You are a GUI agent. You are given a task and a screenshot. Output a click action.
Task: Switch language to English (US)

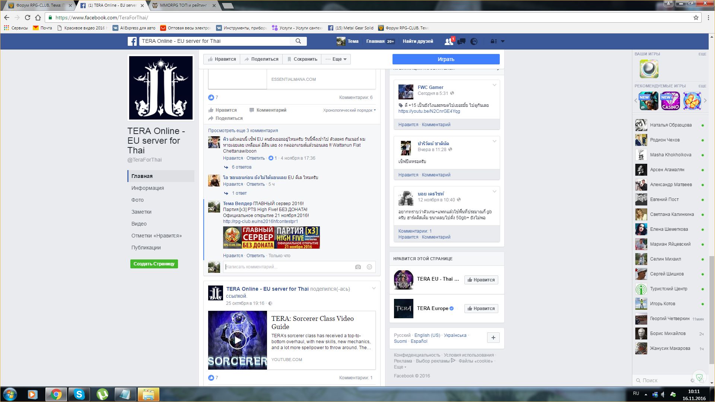tap(427, 335)
